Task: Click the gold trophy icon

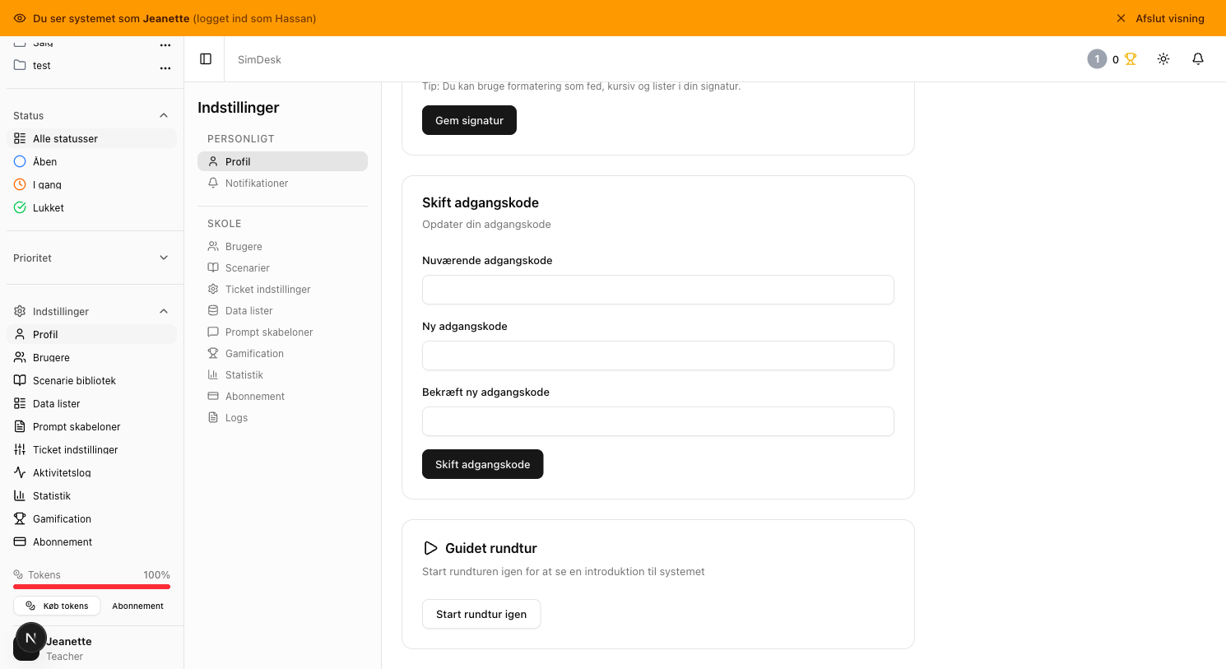Action: pos(1131,59)
